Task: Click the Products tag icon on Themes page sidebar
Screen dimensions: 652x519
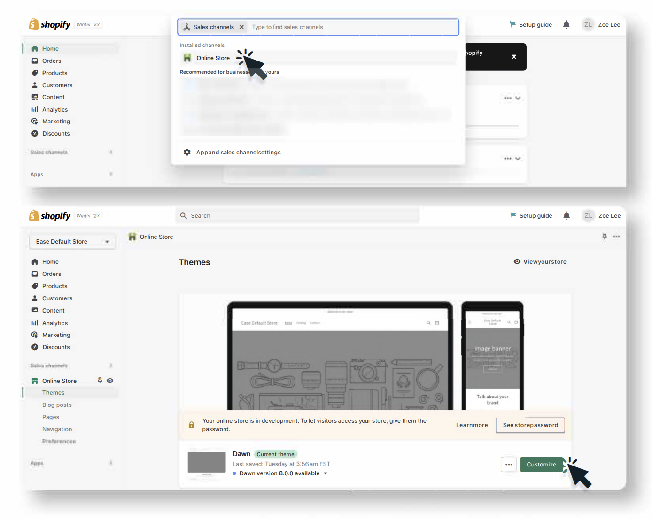Action: pos(35,286)
